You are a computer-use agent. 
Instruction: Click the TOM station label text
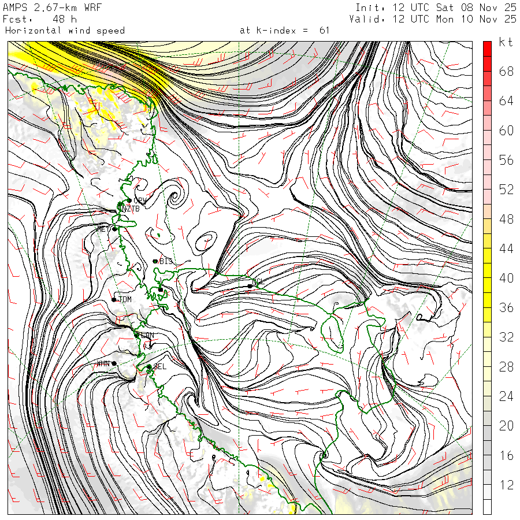(125, 299)
